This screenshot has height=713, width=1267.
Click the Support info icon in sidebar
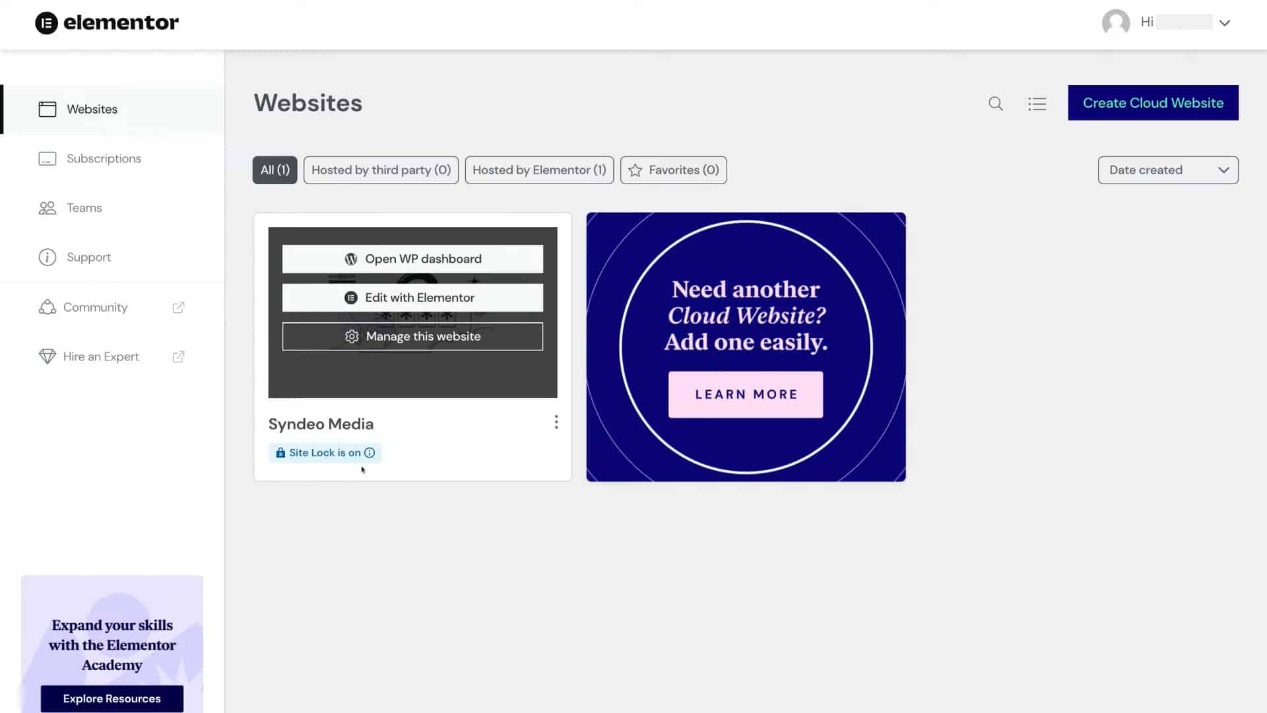(48, 257)
